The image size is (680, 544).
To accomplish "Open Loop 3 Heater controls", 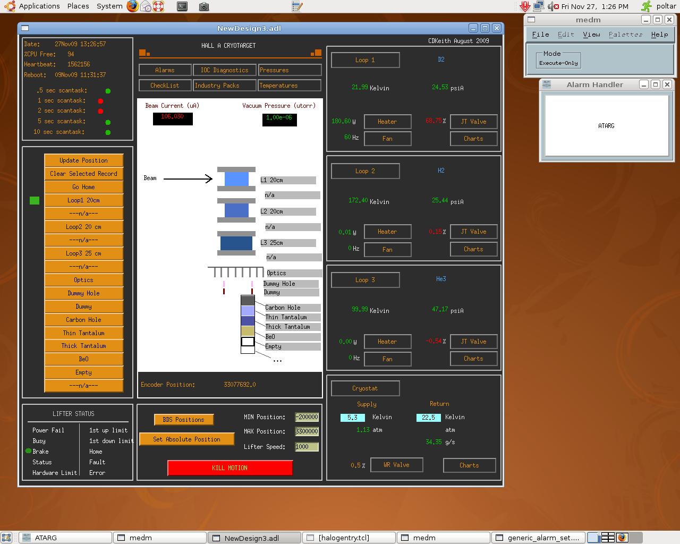I will [x=387, y=342].
